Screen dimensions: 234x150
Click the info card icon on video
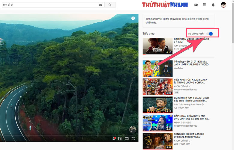point(133,18)
